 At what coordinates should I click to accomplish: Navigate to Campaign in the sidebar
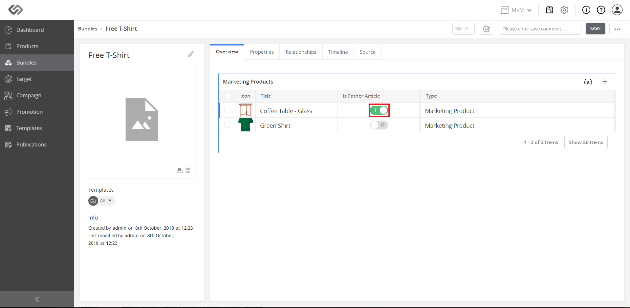click(37, 95)
